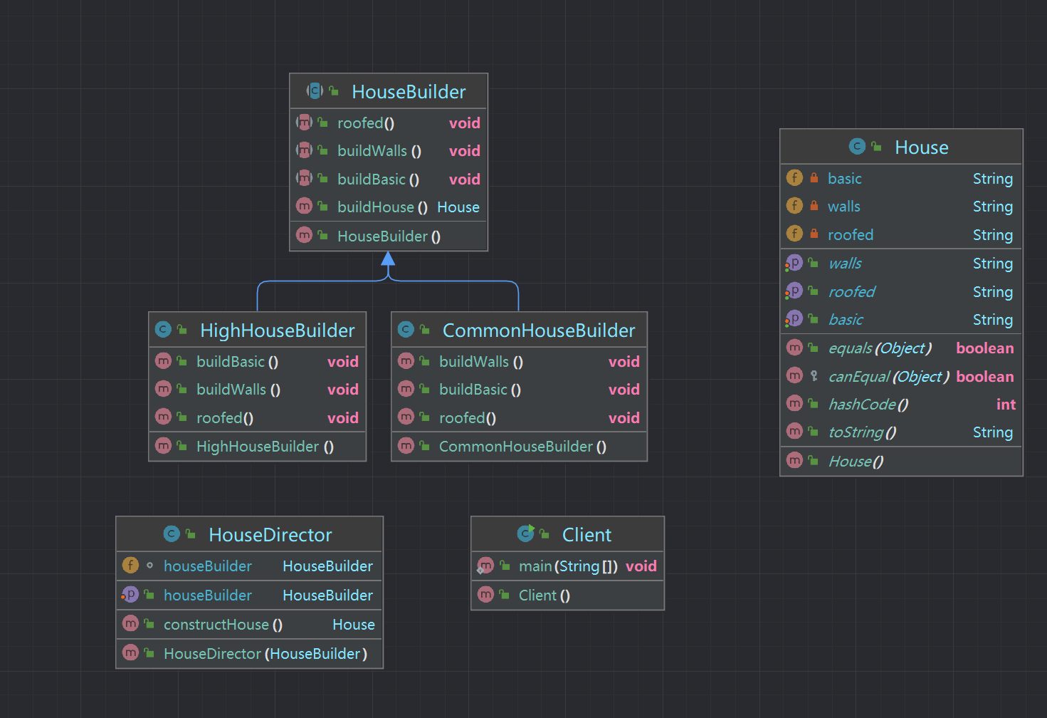Click the inheritance arrow under HouseBuilder
This screenshot has height=718, width=1047.
click(x=388, y=259)
